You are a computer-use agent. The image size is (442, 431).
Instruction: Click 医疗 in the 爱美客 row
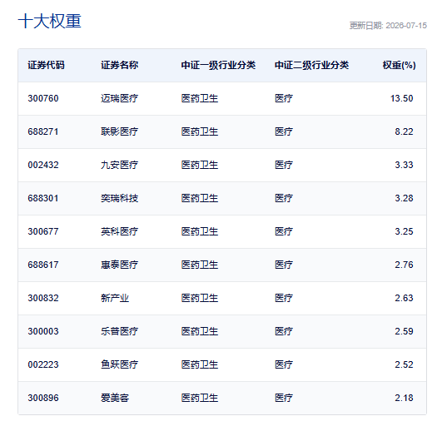pyautogui.click(x=284, y=398)
